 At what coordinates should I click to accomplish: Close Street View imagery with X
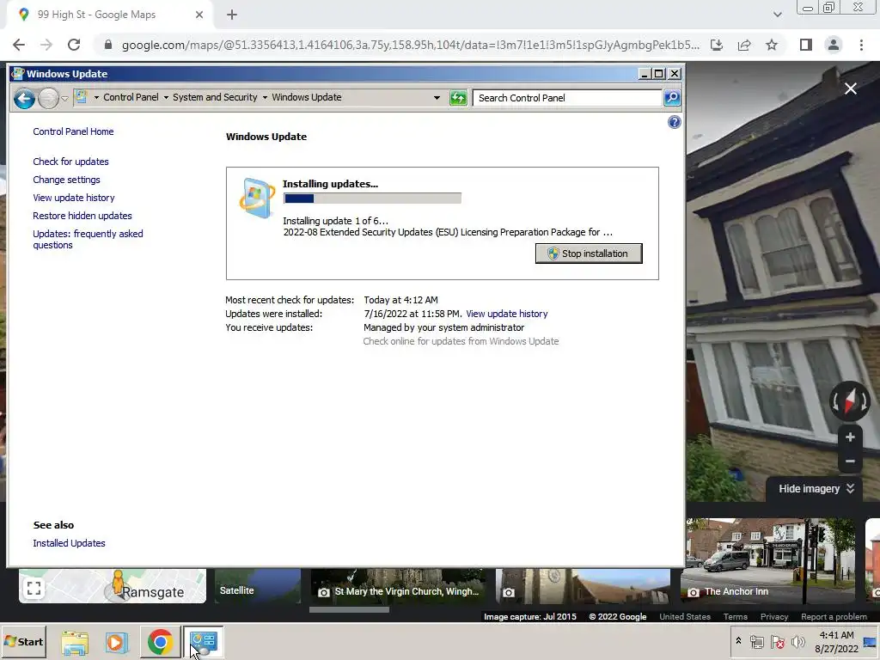click(x=850, y=89)
